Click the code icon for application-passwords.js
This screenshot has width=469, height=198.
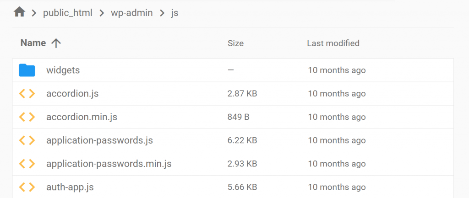(27, 140)
